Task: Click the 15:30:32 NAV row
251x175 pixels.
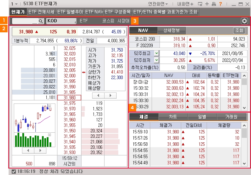Action: click(185, 88)
